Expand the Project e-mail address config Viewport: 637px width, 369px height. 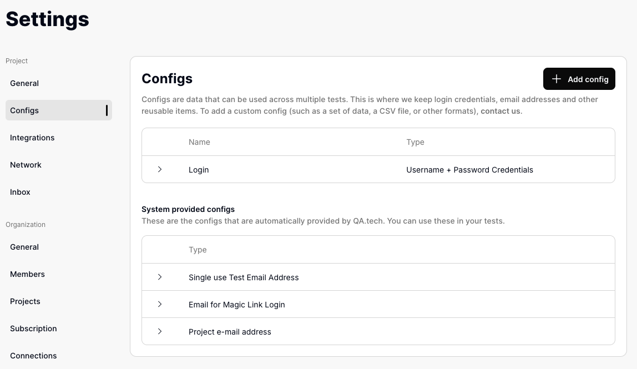coord(160,331)
